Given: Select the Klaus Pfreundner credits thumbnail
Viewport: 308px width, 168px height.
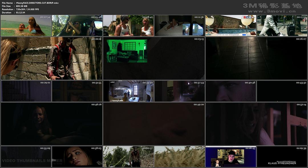Looking at the screenshot, I should [x=282, y=157].
